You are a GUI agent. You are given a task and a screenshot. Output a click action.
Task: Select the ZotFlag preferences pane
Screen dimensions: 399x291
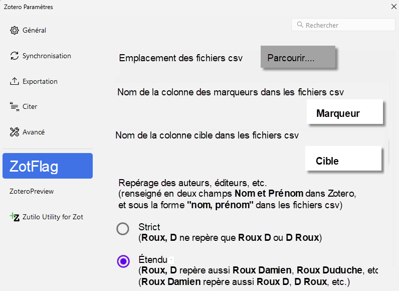48,166
